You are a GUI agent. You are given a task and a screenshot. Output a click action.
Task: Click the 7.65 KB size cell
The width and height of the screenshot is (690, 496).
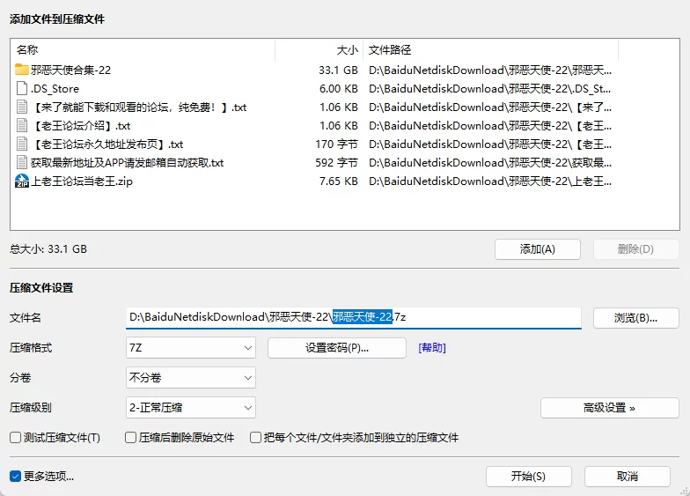338,181
